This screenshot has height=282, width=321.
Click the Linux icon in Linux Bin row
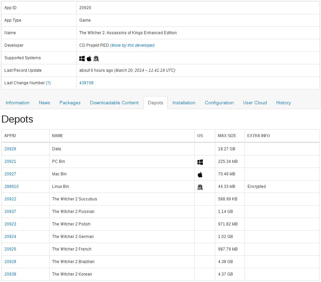click(200, 187)
